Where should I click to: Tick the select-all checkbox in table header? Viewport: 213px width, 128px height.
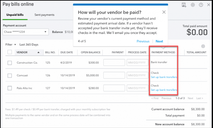point(10,52)
